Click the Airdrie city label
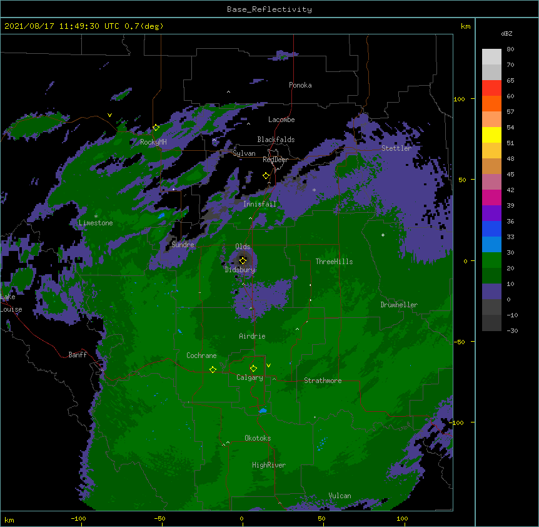The height and width of the screenshot is (527, 539). 252,336
